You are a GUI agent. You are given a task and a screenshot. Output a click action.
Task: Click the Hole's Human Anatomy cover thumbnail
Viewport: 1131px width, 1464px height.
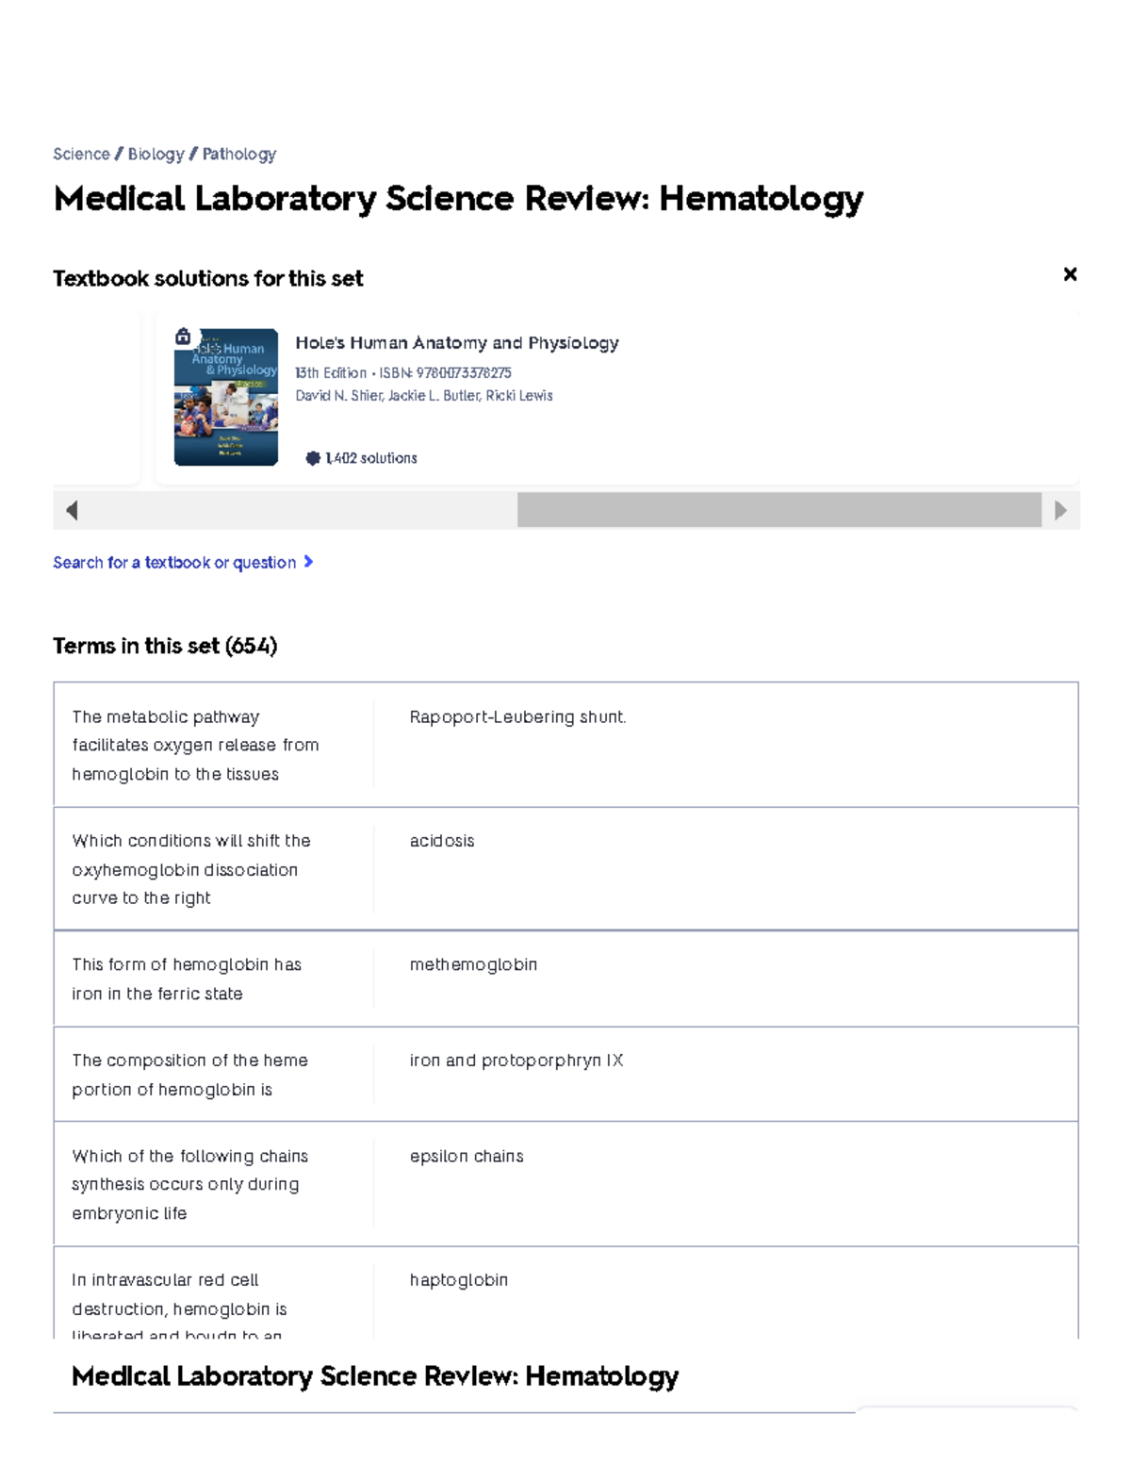226,396
